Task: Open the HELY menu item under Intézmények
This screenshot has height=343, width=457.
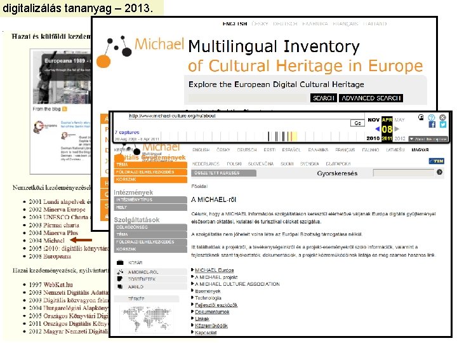Action: 150,207
